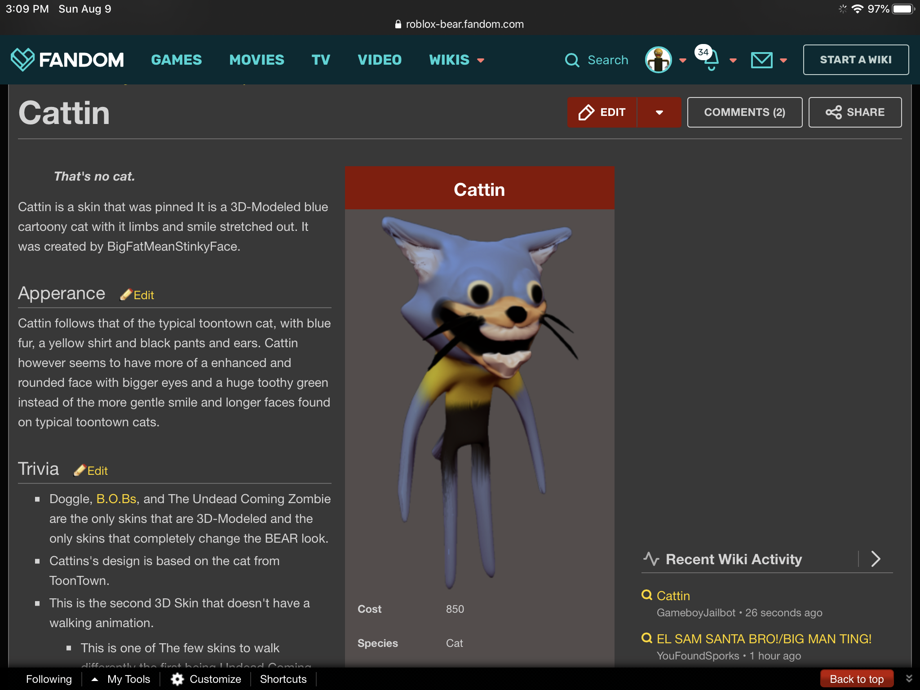This screenshot has height=690, width=920.
Task: Expand the EDIT options dropdown arrow
Action: point(659,112)
